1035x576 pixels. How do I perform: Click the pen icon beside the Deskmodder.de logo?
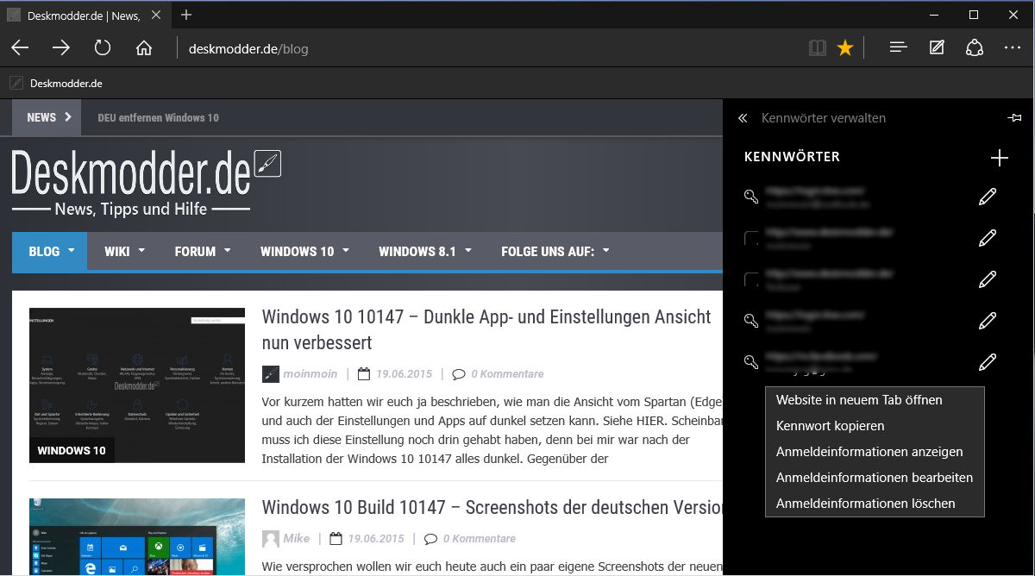tap(268, 163)
